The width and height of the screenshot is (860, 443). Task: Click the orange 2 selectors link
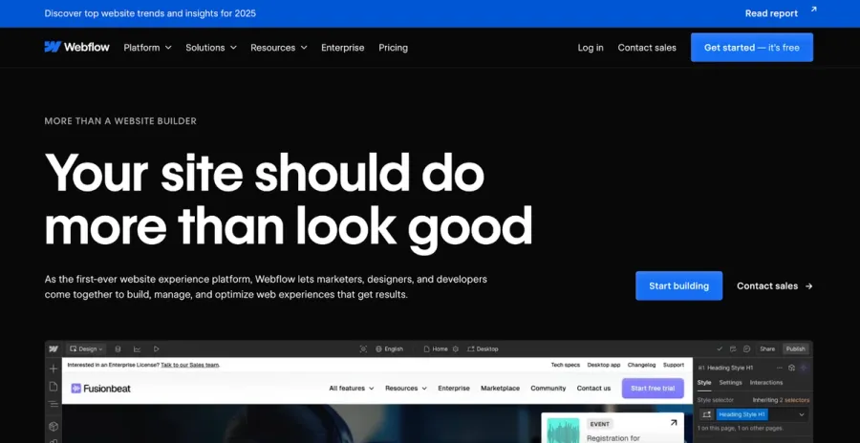coord(794,400)
